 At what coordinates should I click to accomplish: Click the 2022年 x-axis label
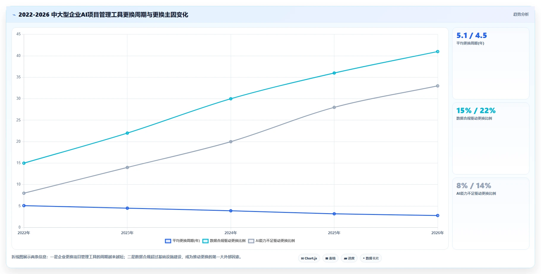24,233
